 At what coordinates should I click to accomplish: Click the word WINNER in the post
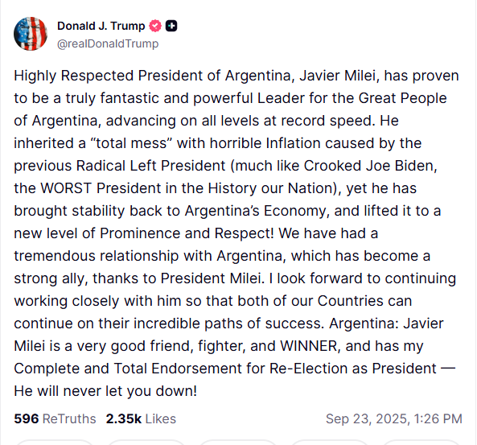[310, 346]
